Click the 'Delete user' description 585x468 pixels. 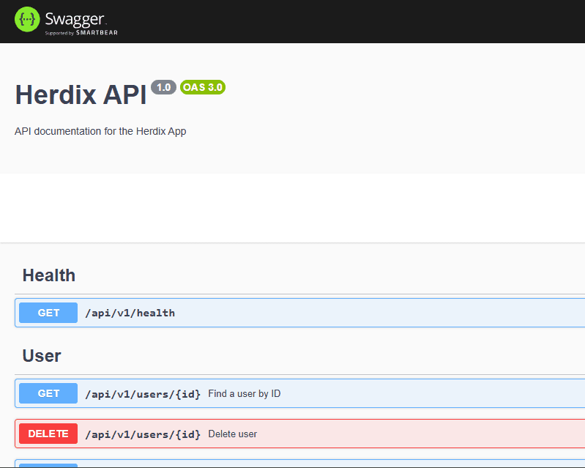point(232,434)
